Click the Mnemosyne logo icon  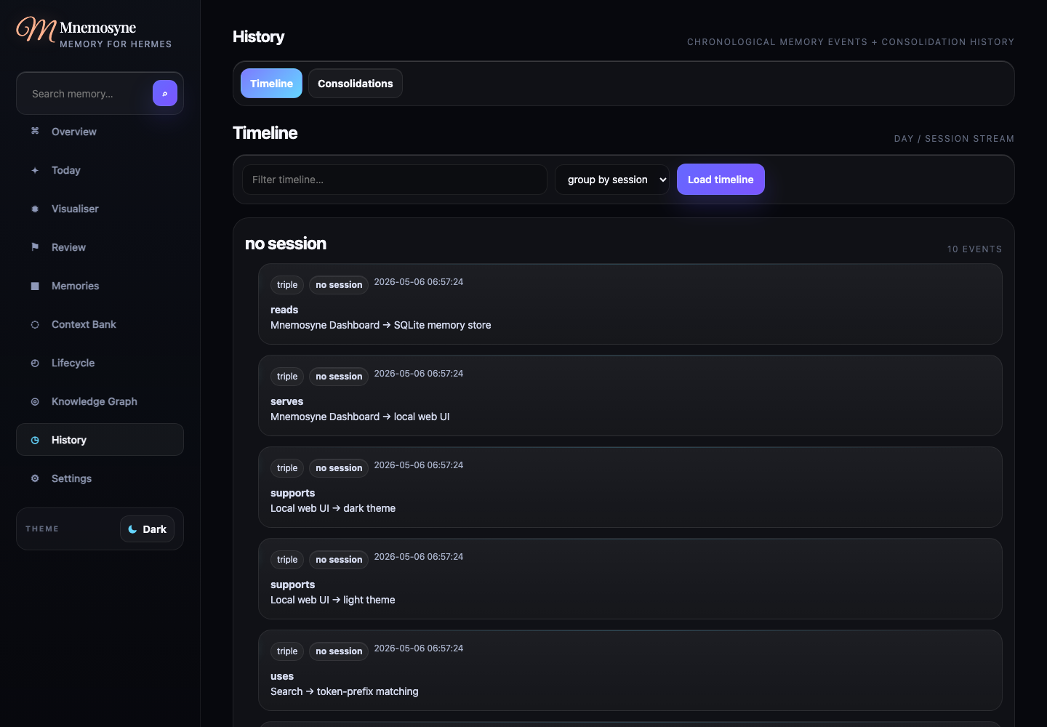(36, 30)
